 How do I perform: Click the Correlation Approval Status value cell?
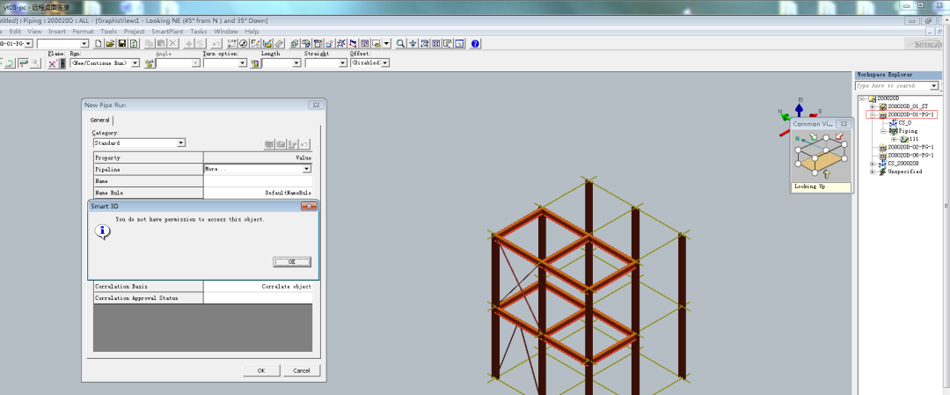[x=258, y=298]
